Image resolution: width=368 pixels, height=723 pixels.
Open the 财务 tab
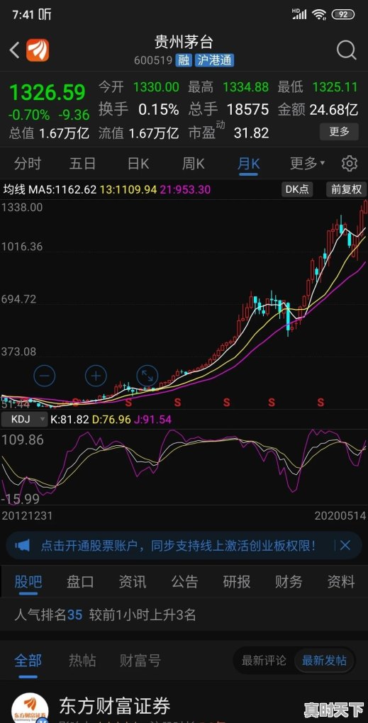(x=289, y=581)
